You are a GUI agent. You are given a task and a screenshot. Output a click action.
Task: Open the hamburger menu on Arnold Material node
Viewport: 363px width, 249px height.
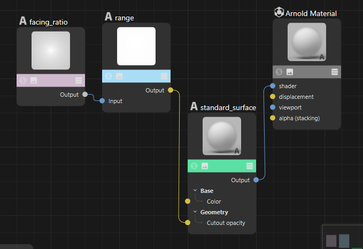click(x=335, y=72)
